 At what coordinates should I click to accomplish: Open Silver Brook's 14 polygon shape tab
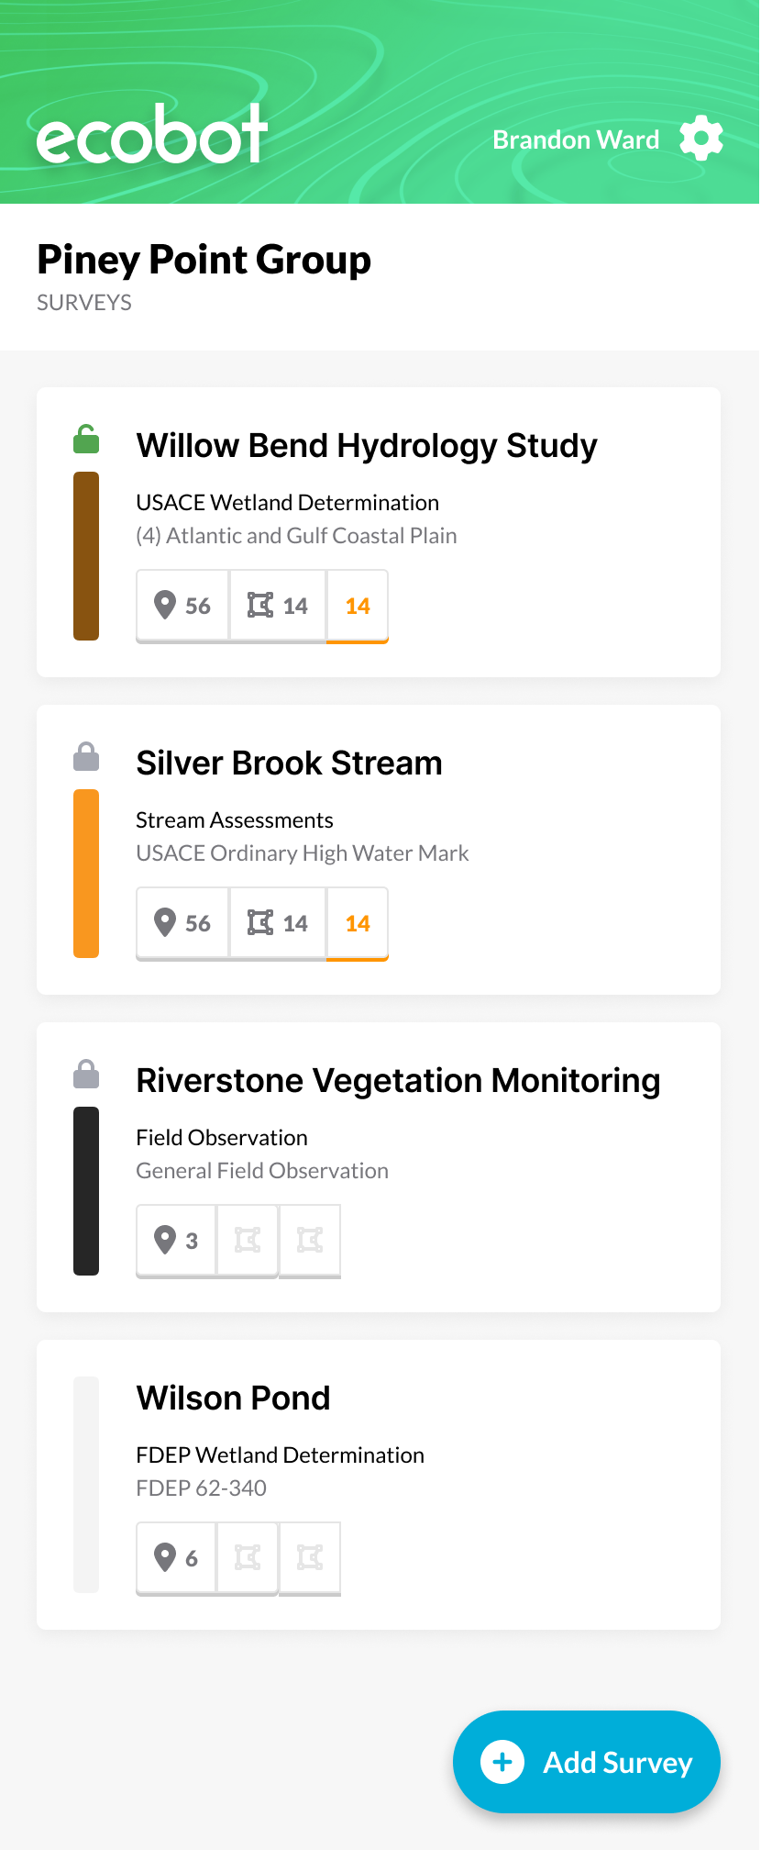[278, 923]
